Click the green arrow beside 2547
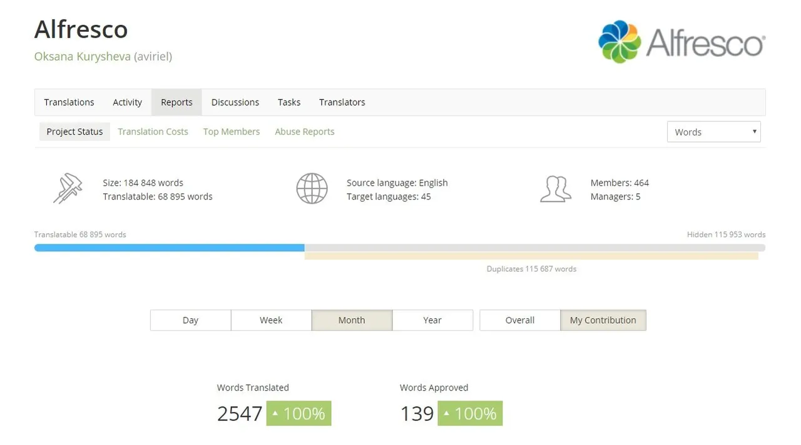Viewport: 801px width, 445px height. pos(275,414)
